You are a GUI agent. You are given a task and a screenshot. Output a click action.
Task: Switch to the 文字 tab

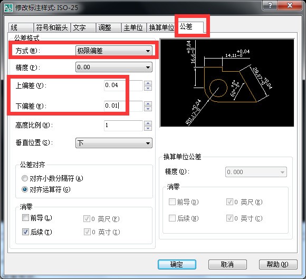[83, 27]
